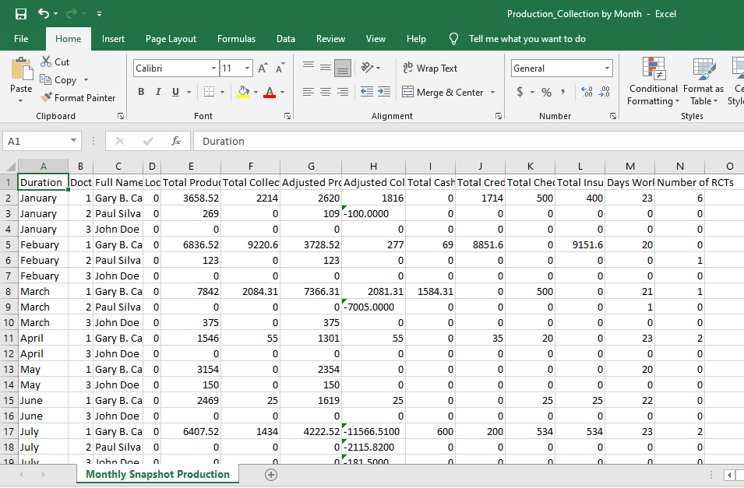
Task: Apply Percent Style number format
Action: click(546, 92)
